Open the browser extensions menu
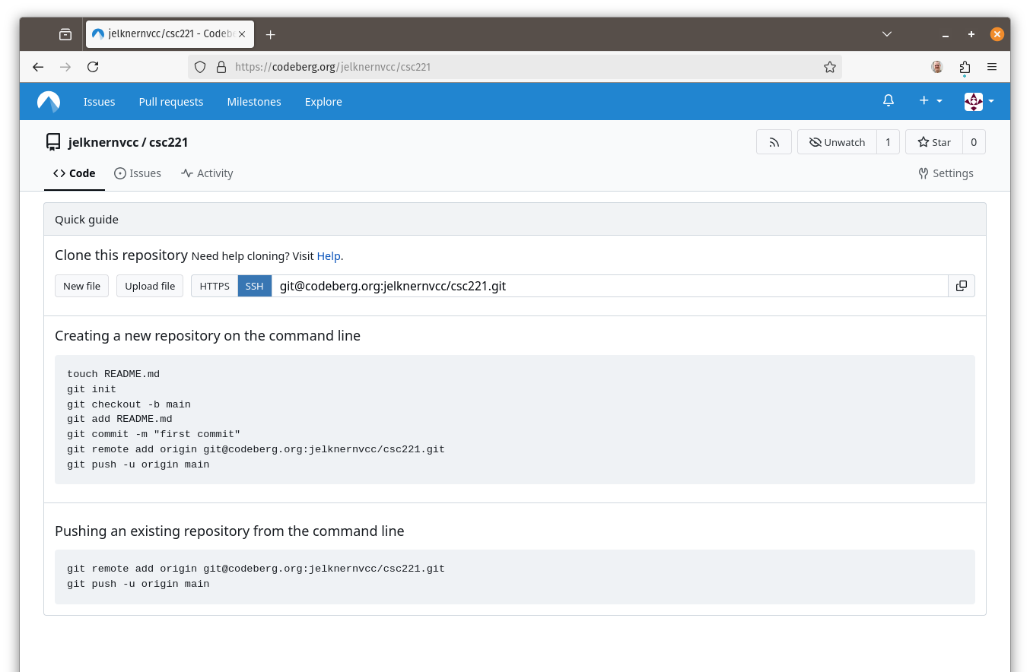 [965, 67]
